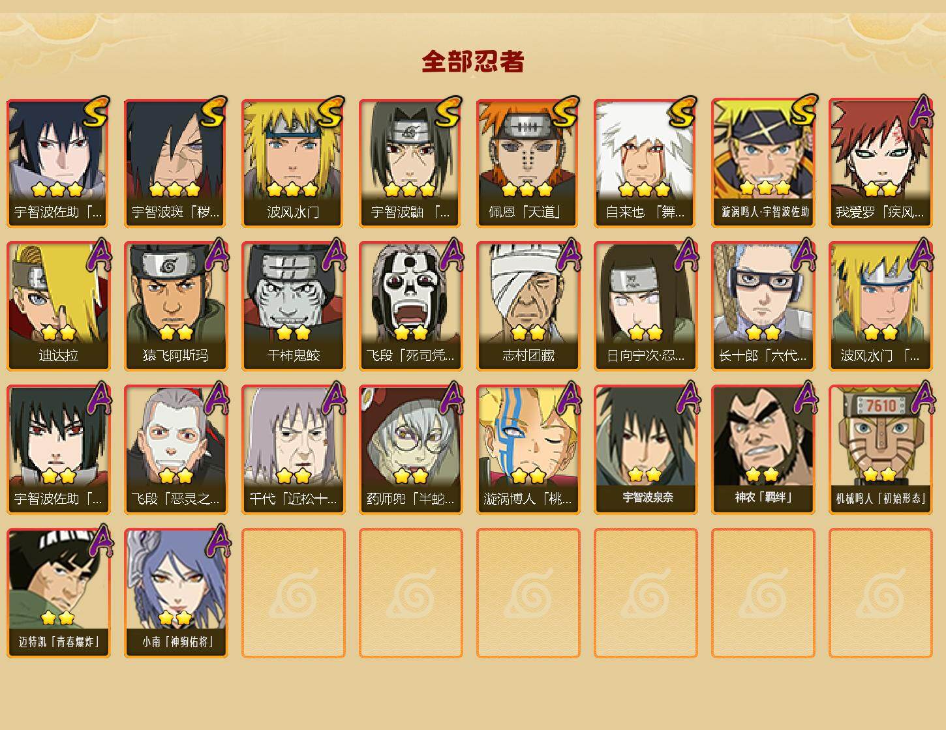Pick the 干柿鬼鲛 ninja card
Viewport: 946px width, 730px height.
pyautogui.click(x=293, y=306)
